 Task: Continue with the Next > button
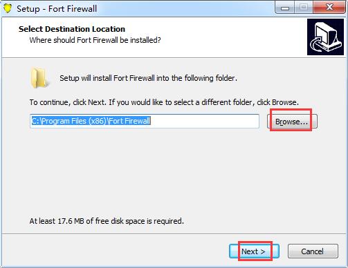click(254, 251)
